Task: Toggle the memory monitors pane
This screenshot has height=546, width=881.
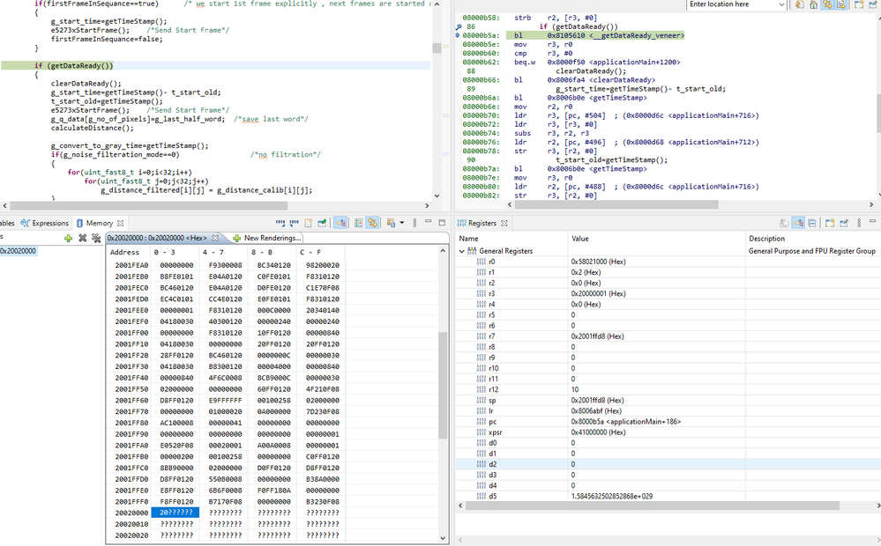Action: [x=340, y=223]
